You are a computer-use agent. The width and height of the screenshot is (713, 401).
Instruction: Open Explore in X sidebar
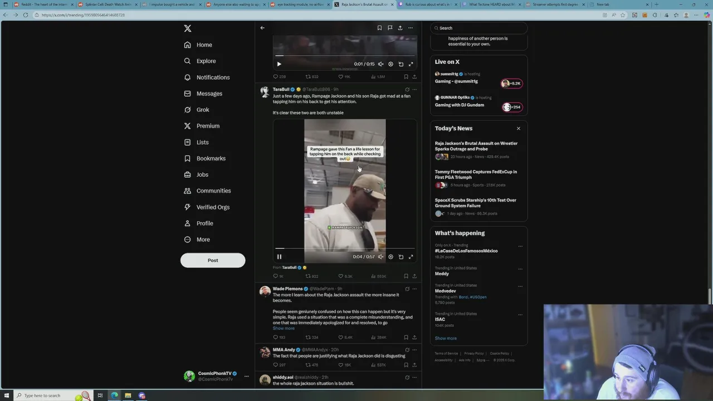200,61
